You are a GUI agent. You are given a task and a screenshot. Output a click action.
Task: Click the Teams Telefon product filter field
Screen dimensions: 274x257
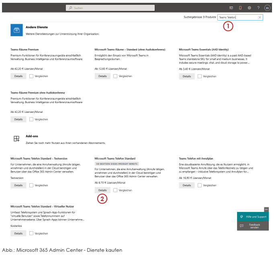(x=240, y=17)
